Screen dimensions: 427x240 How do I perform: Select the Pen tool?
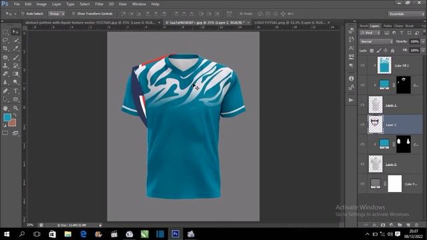5,91
